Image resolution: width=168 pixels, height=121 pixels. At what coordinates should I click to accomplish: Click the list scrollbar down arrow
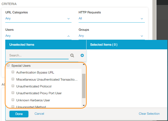[x=84, y=105]
